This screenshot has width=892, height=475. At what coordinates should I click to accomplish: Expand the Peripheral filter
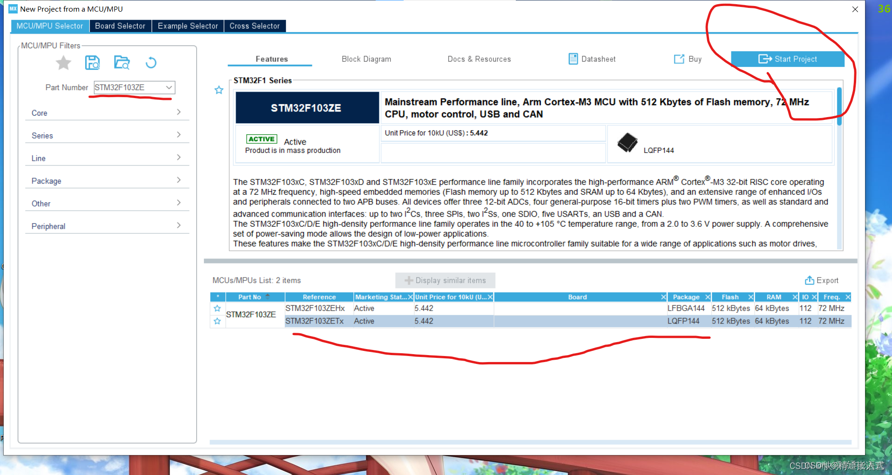pyautogui.click(x=107, y=226)
